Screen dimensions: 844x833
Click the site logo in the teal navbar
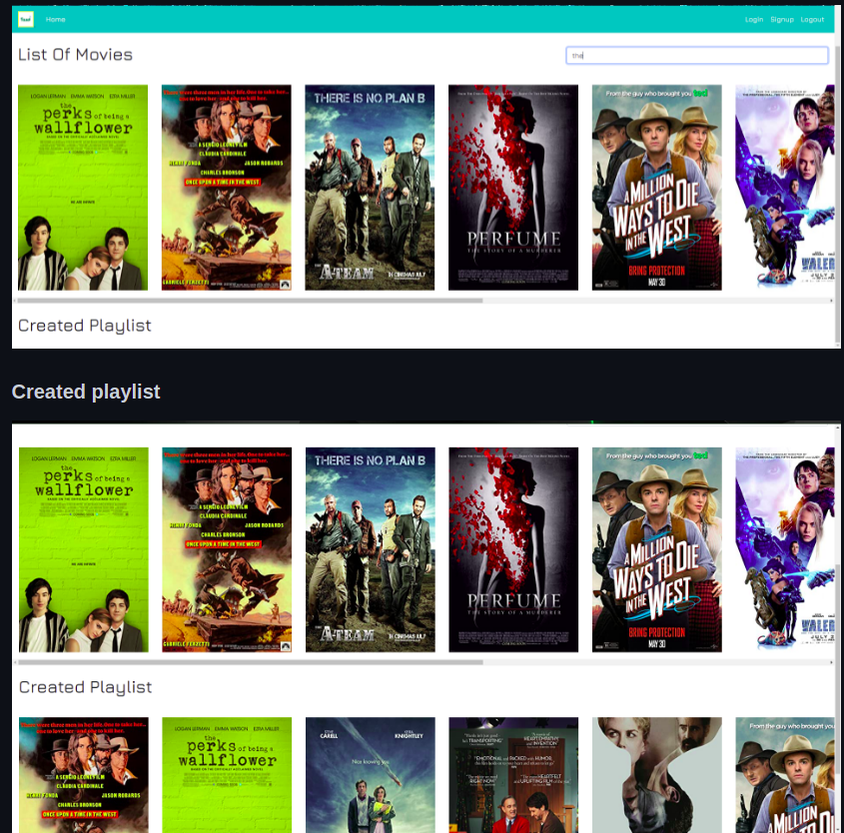[x=25, y=19]
